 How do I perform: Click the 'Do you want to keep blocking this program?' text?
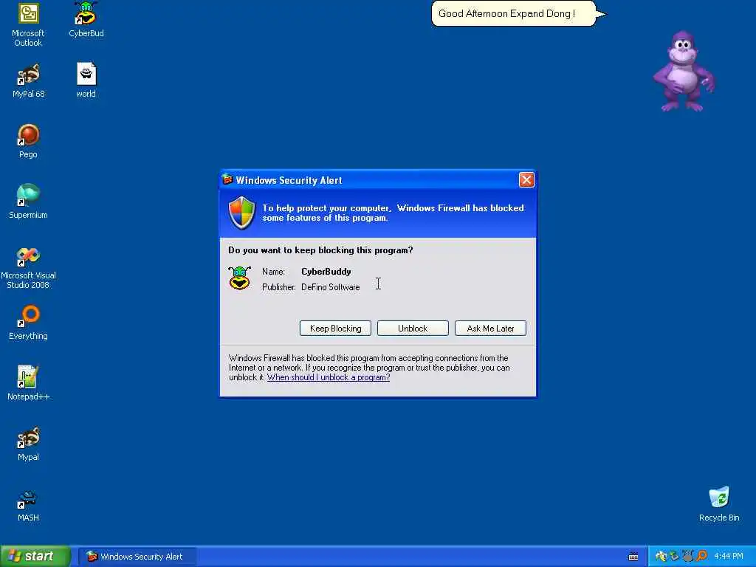[x=320, y=250]
